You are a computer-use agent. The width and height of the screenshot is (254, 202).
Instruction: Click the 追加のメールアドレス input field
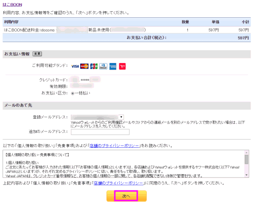pyautogui.click(x=100, y=132)
